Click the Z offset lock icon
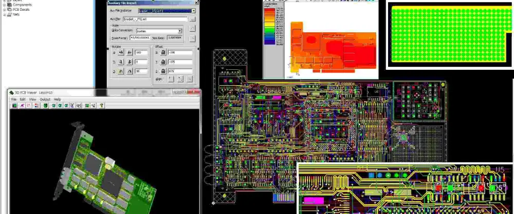This screenshot has height=214, width=514. [163, 71]
